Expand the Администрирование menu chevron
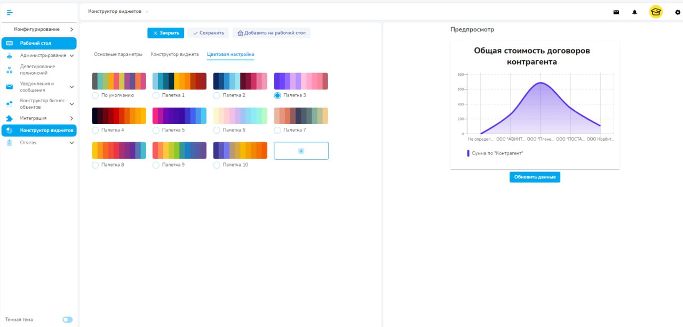The height and width of the screenshot is (327, 683). [72, 55]
